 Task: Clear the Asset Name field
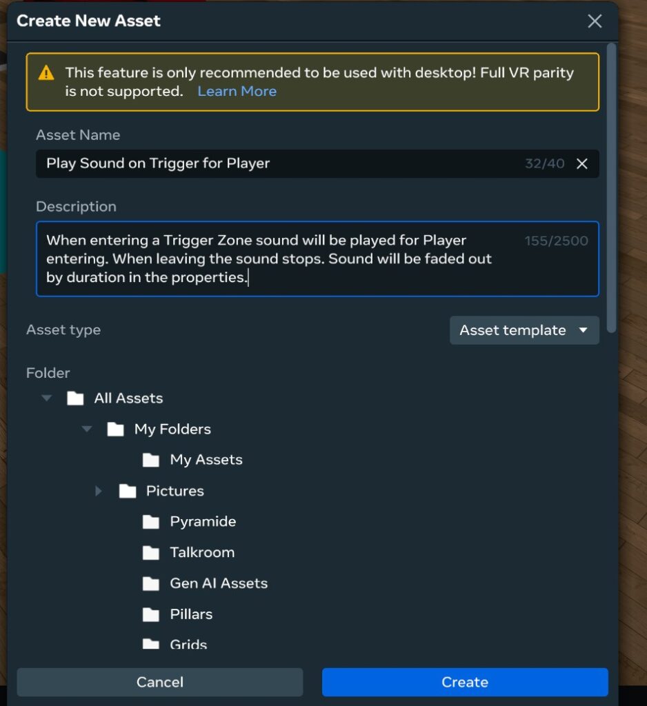click(581, 164)
